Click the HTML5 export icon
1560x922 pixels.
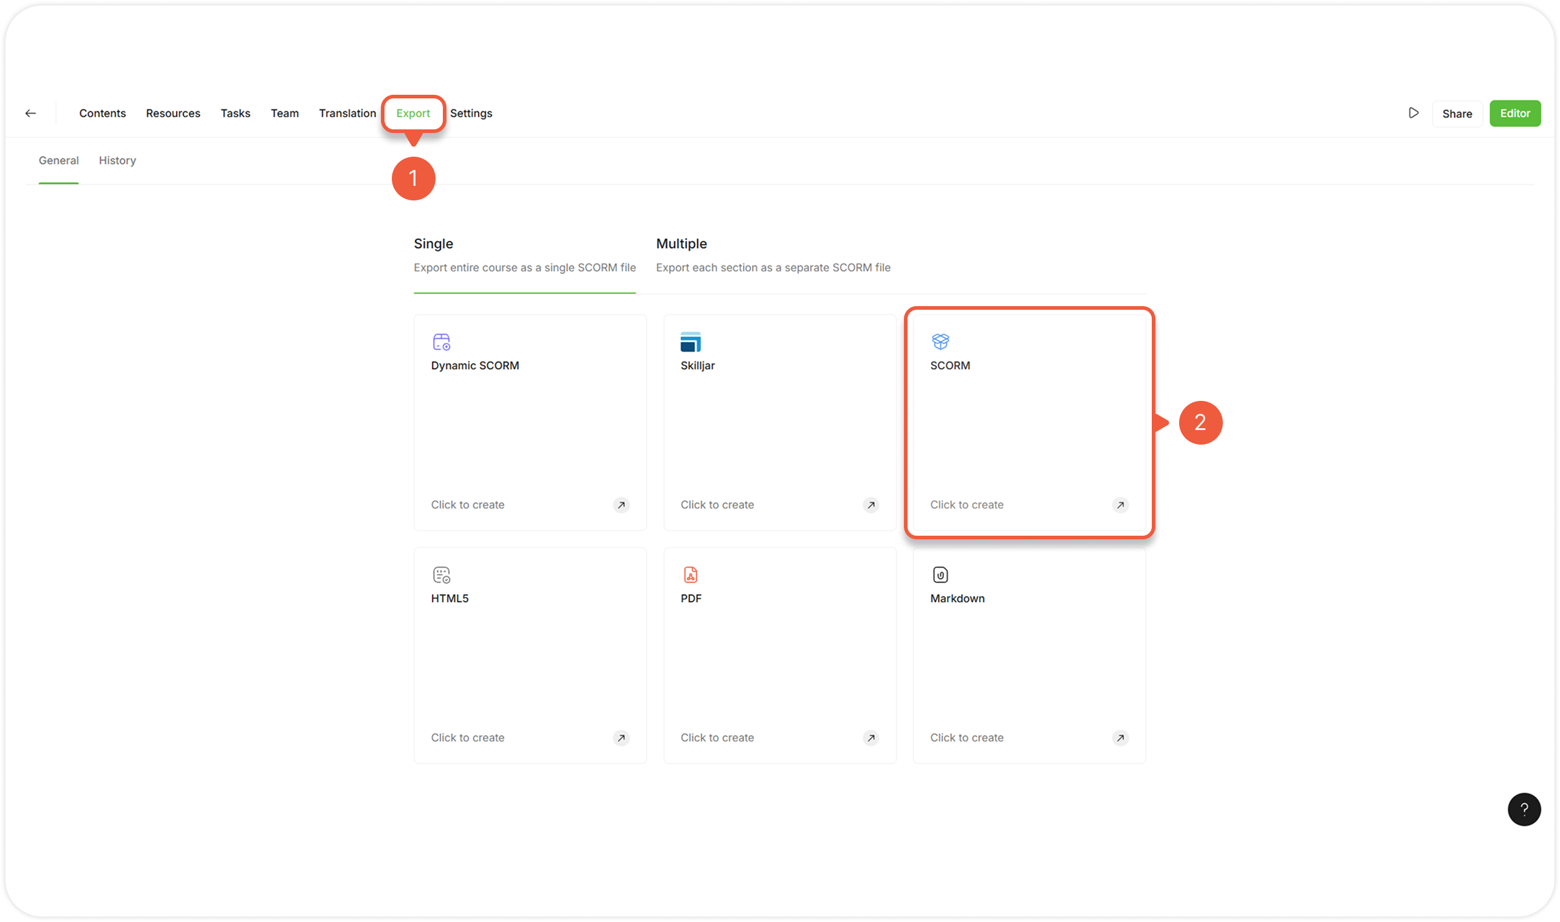click(x=441, y=575)
